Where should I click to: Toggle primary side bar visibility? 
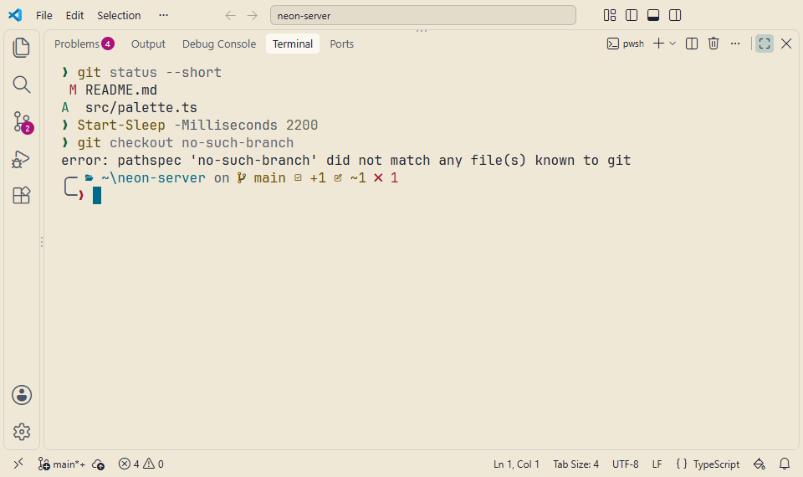pos(632,15)
